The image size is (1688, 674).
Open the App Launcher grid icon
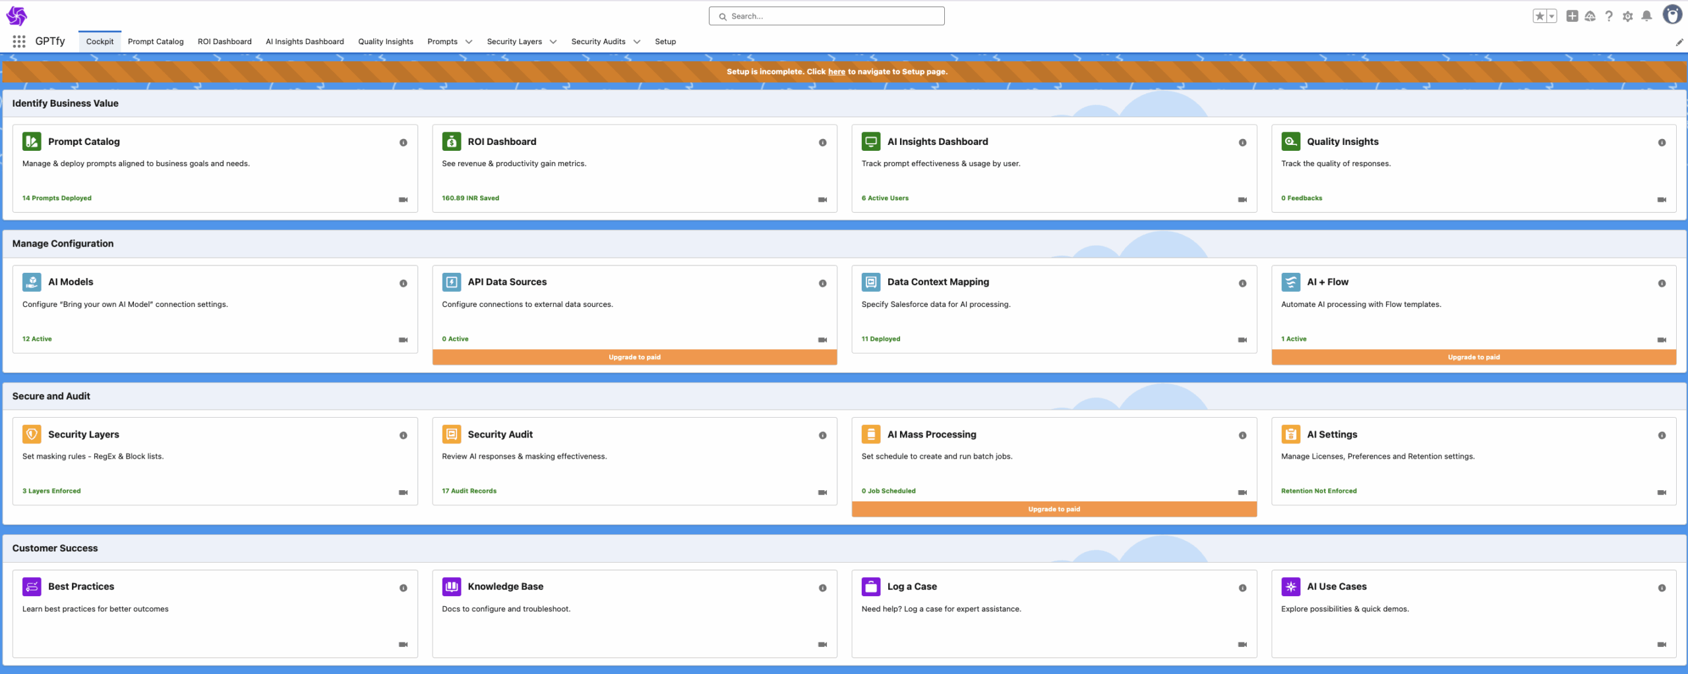pyautogui.click(x=19, y=42)
